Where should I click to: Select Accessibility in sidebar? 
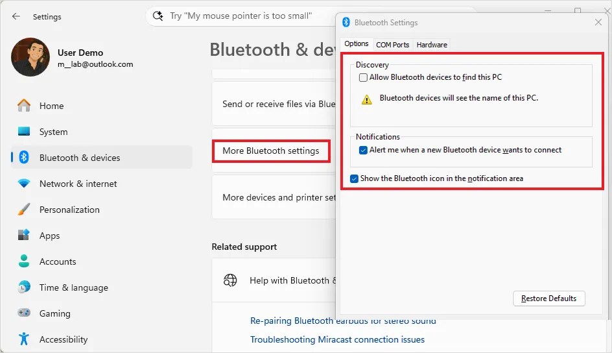102,339
